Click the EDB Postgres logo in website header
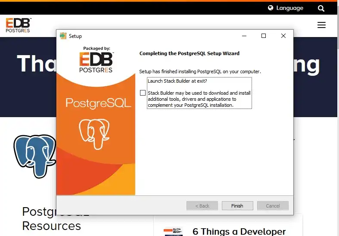Viewport: 339px width, 236px height. pyautogui.click(x=18, y=25)
